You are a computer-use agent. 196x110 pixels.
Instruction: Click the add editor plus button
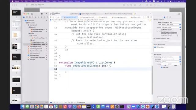[x=151, y=14]
